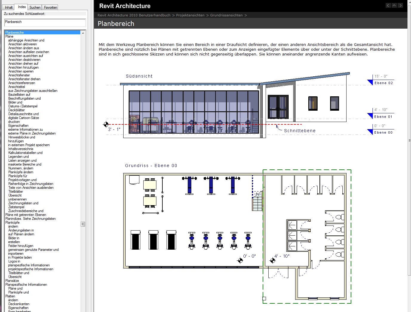Select index entry Legenden und
Screen dimensions: 411x312
tap(19, 157)
